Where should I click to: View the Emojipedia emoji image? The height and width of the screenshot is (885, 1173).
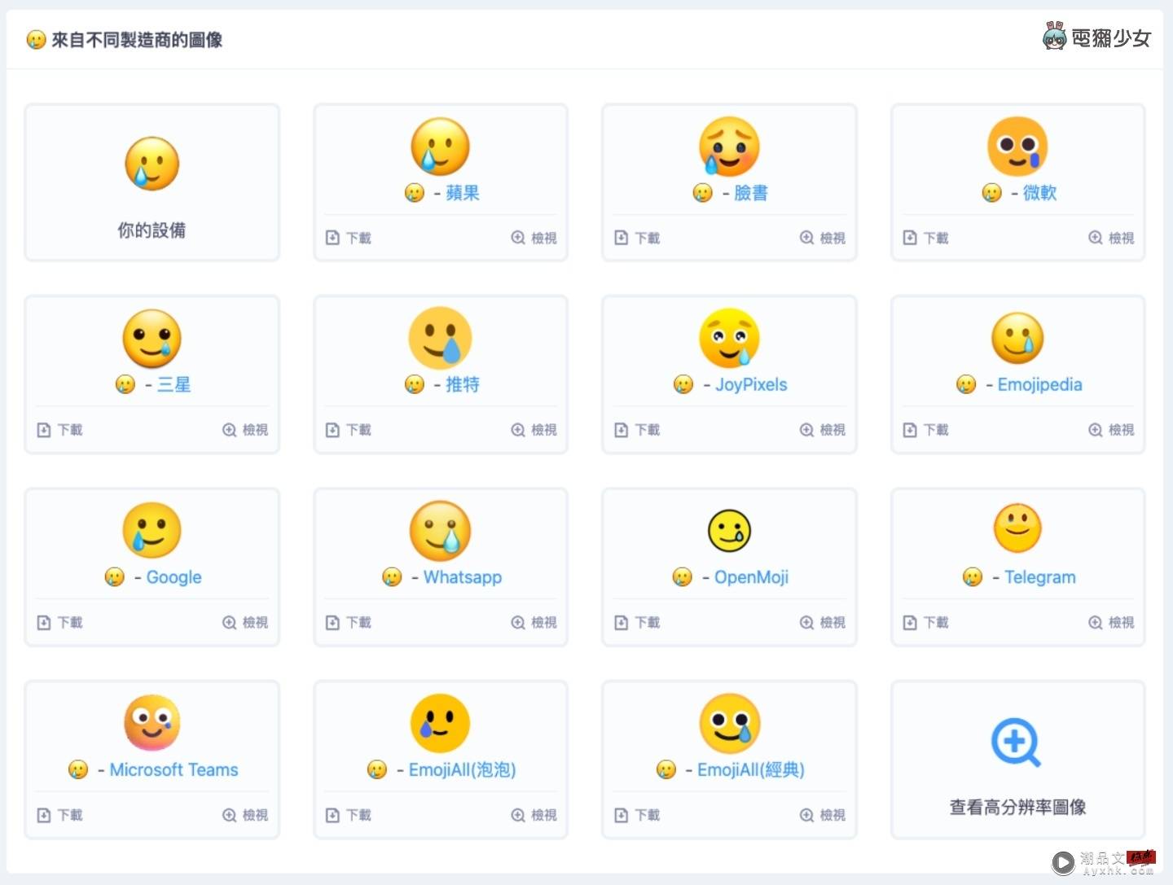tap(1111, 430)
